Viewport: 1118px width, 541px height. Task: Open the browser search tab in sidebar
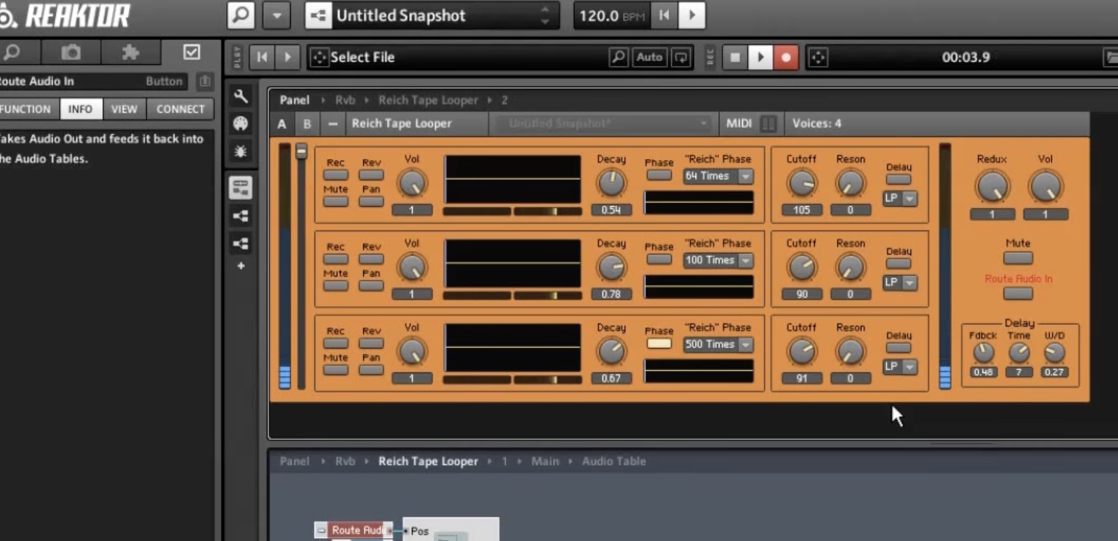13,53
